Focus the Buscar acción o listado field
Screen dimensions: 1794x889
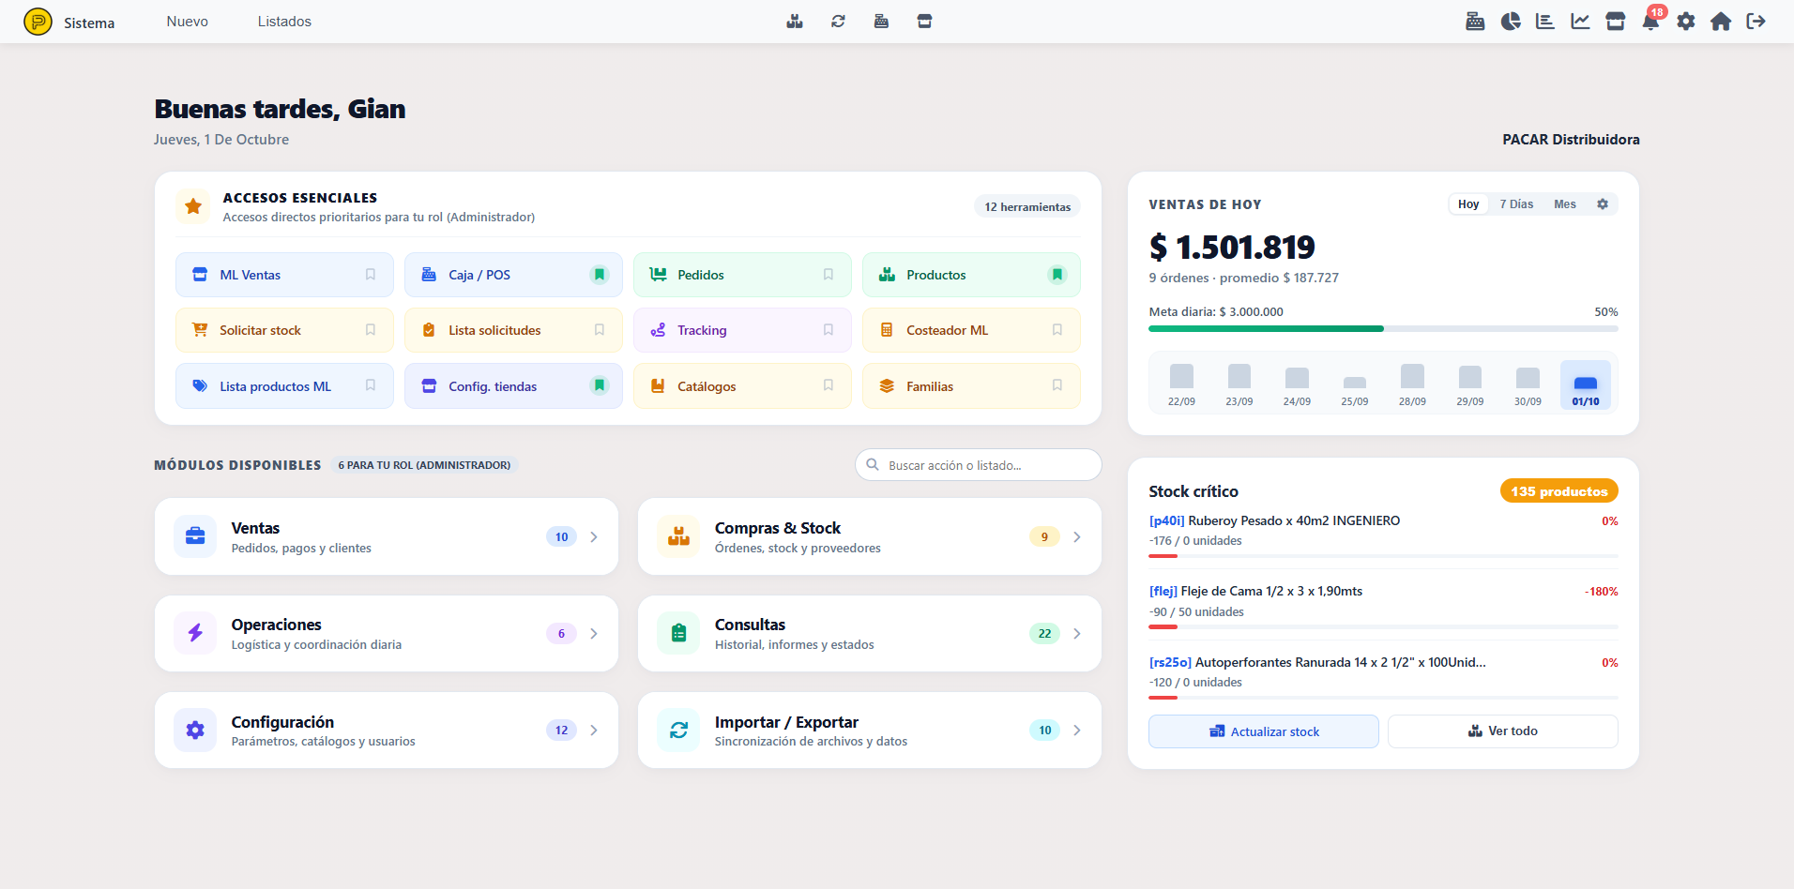[x=979, y=464]
